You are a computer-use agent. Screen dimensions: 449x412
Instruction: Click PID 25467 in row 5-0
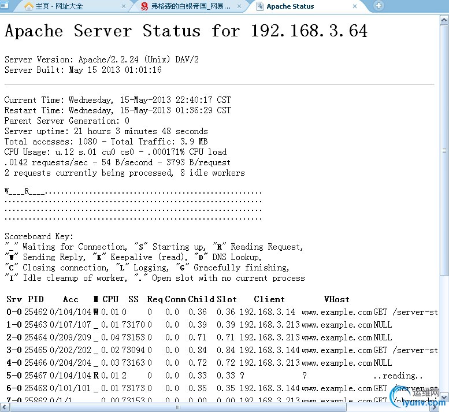pyautogui.click(x=35, y=376)
